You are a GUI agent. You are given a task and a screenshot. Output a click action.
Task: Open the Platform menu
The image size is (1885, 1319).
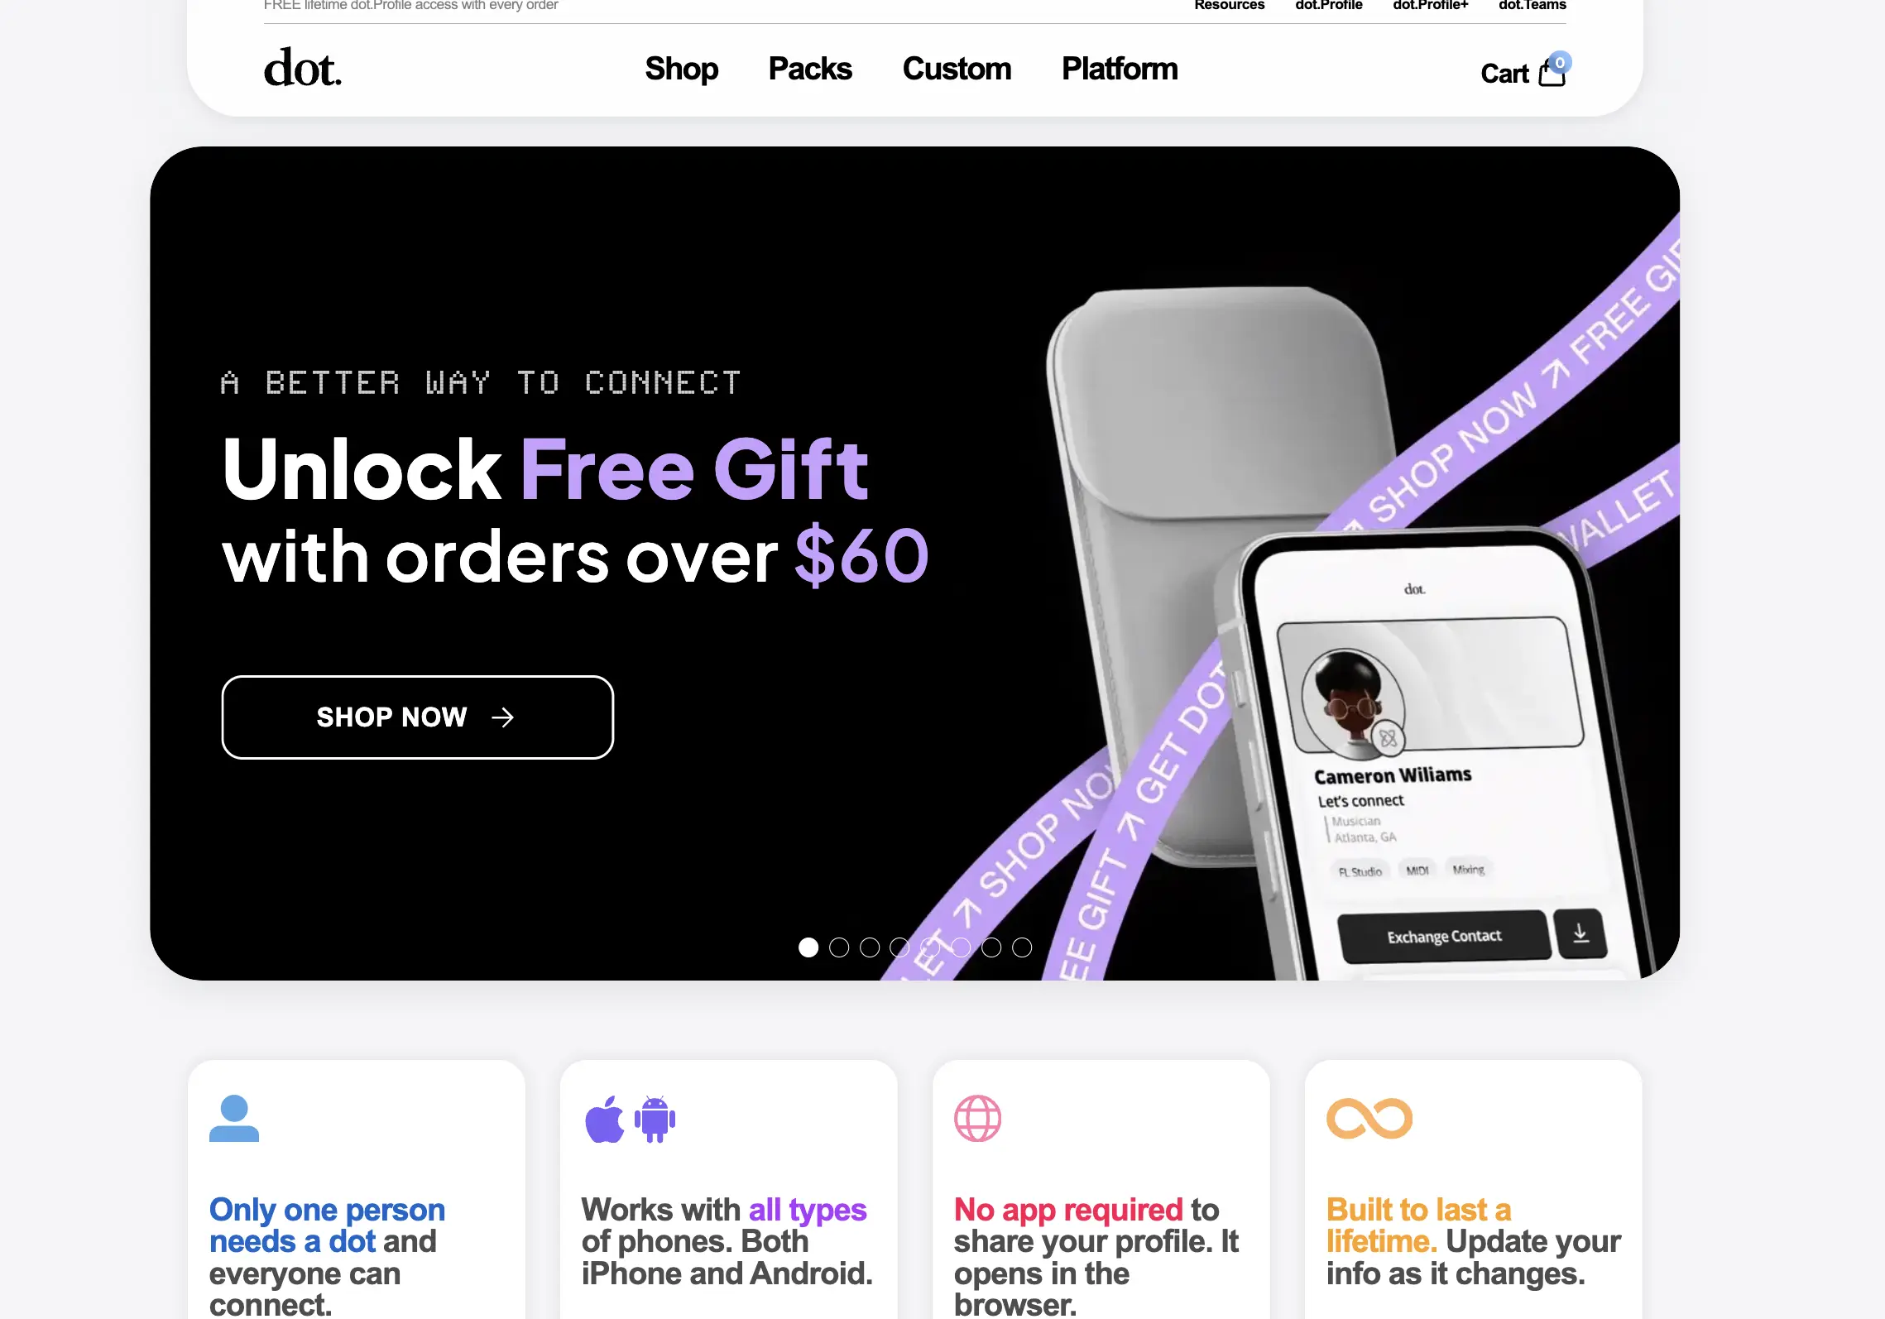(1120, 69)
